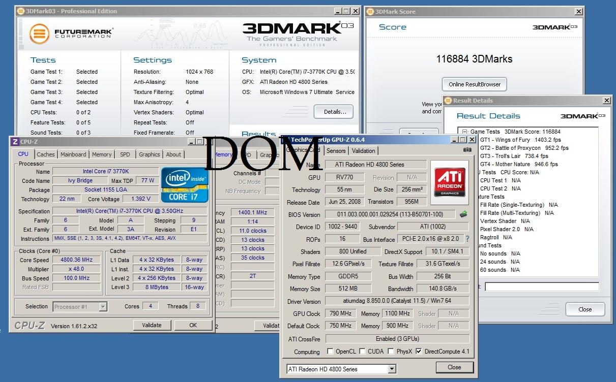616x382 pixels.
Task: Click the Validate button in front CPU-Z
Action: [152, 325]
